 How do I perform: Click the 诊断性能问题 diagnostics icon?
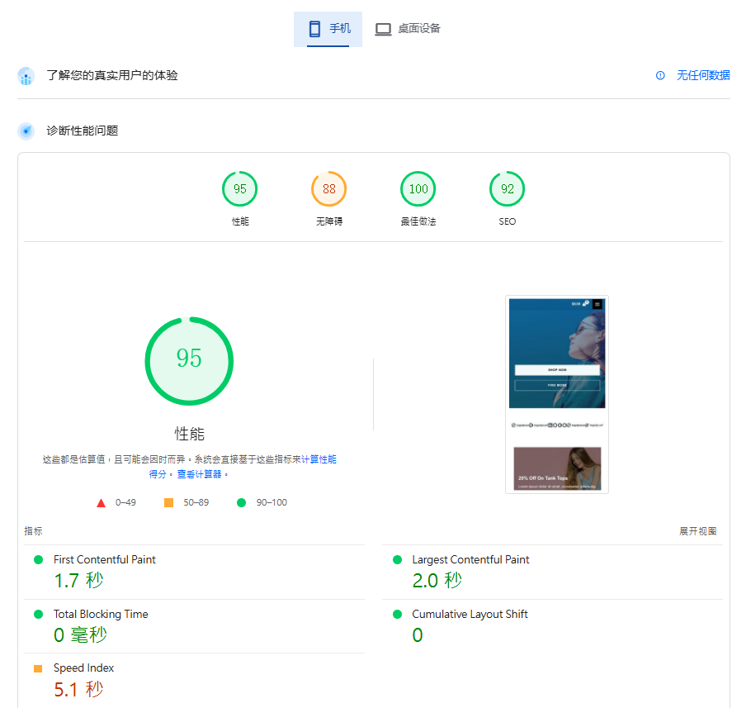(26, 131)
